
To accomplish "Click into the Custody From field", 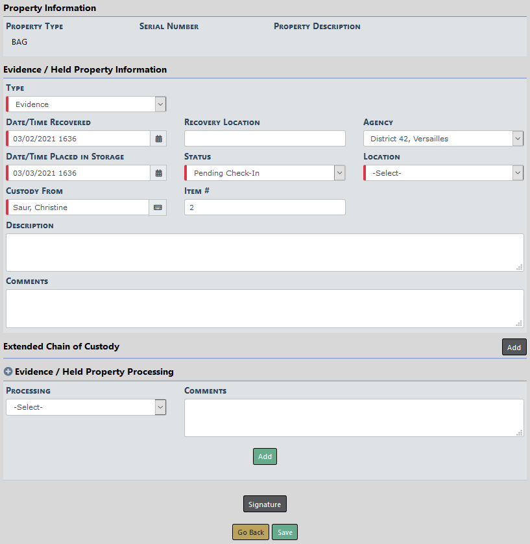I will (x=78, y=207).
